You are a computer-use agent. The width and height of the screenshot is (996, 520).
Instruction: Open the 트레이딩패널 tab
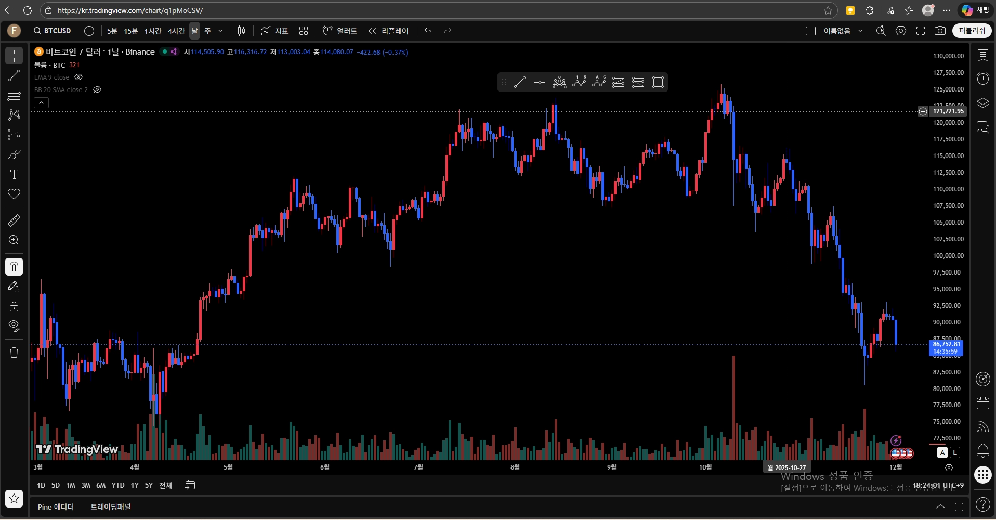coord(111,506)
